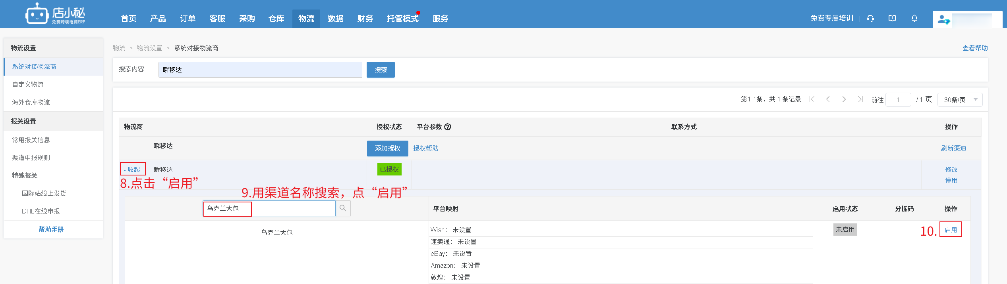Click the blue 搜索 button
This screenshot has height=284, width=1007.
coord(380,70)
